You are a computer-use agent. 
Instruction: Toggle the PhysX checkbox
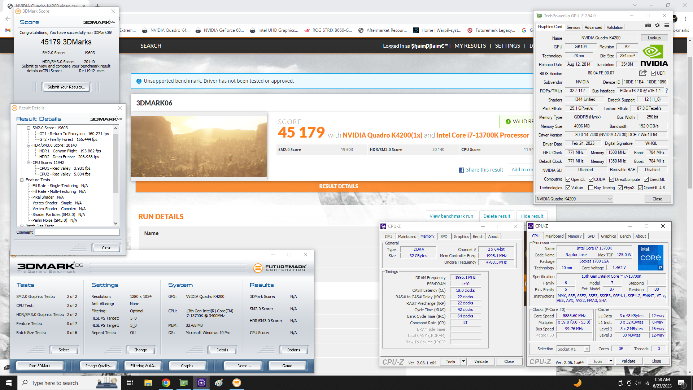(x=620, y=188)
